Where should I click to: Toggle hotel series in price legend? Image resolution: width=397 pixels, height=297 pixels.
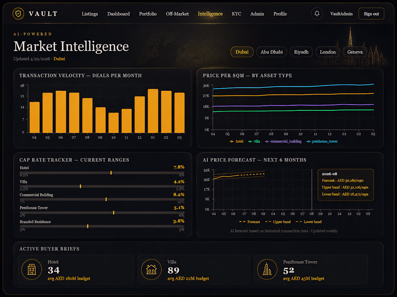tap(236, 141)
